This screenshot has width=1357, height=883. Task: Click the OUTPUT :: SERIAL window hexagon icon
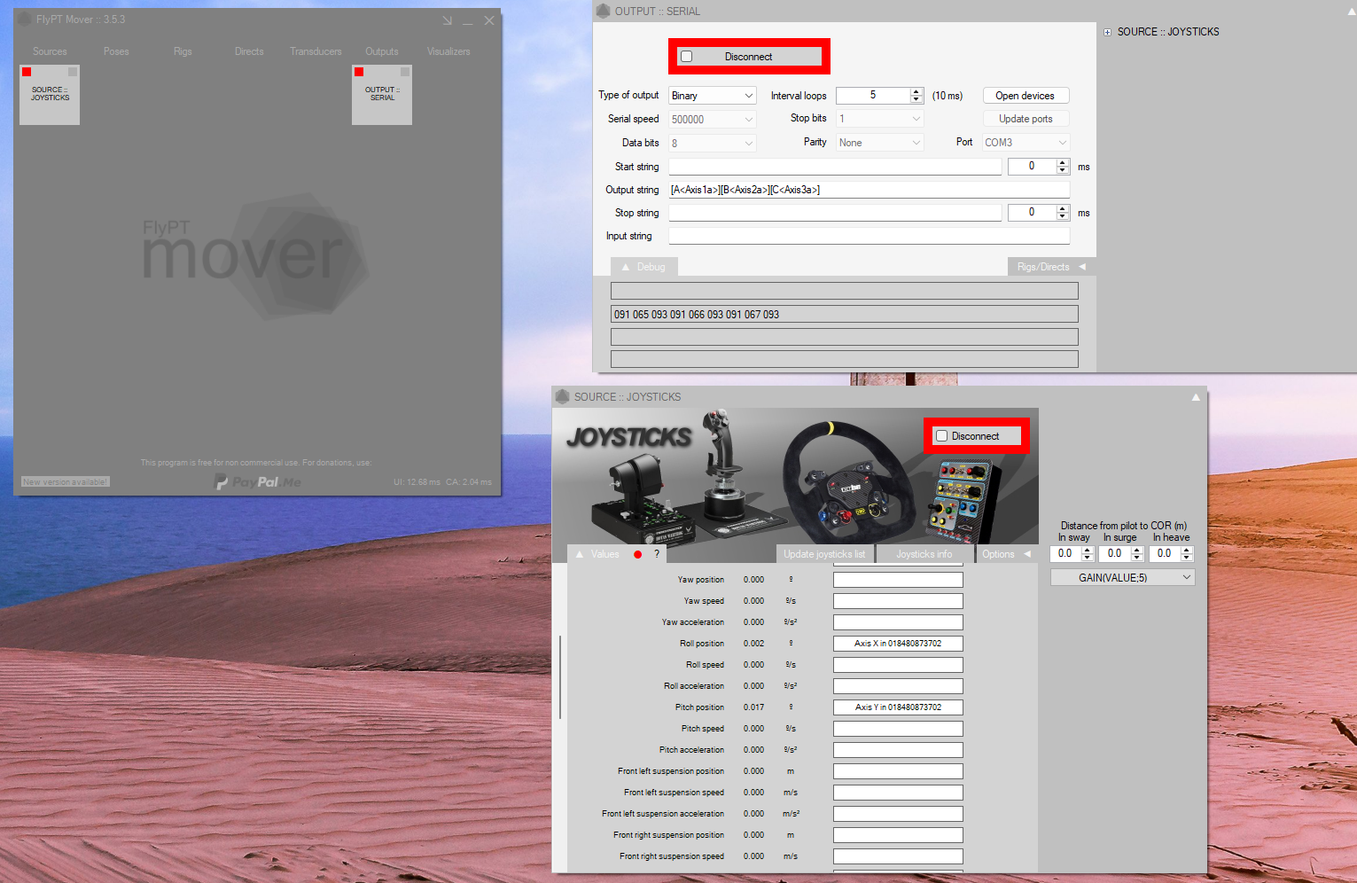pyautogui.click(x=604, y=11)
